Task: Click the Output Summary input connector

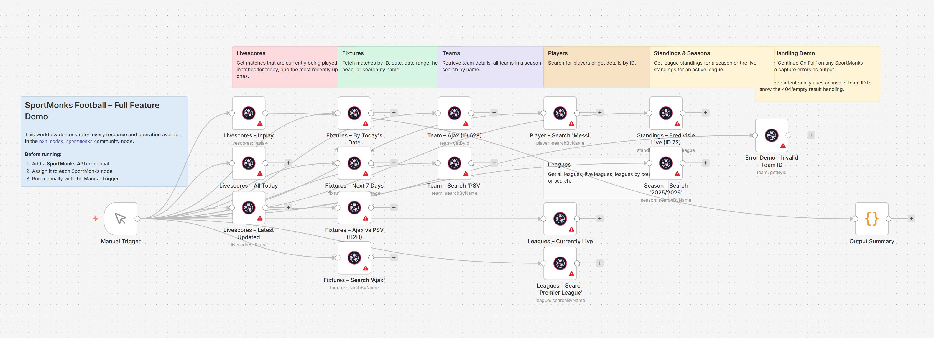Action: point(855,218)
